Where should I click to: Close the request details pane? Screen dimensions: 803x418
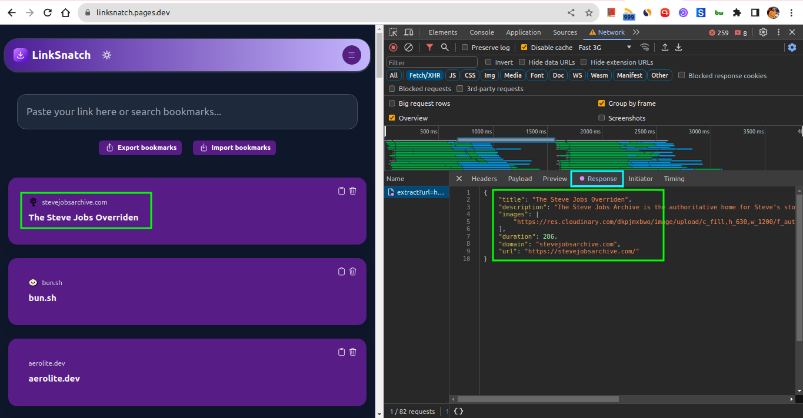pos(459,179)
